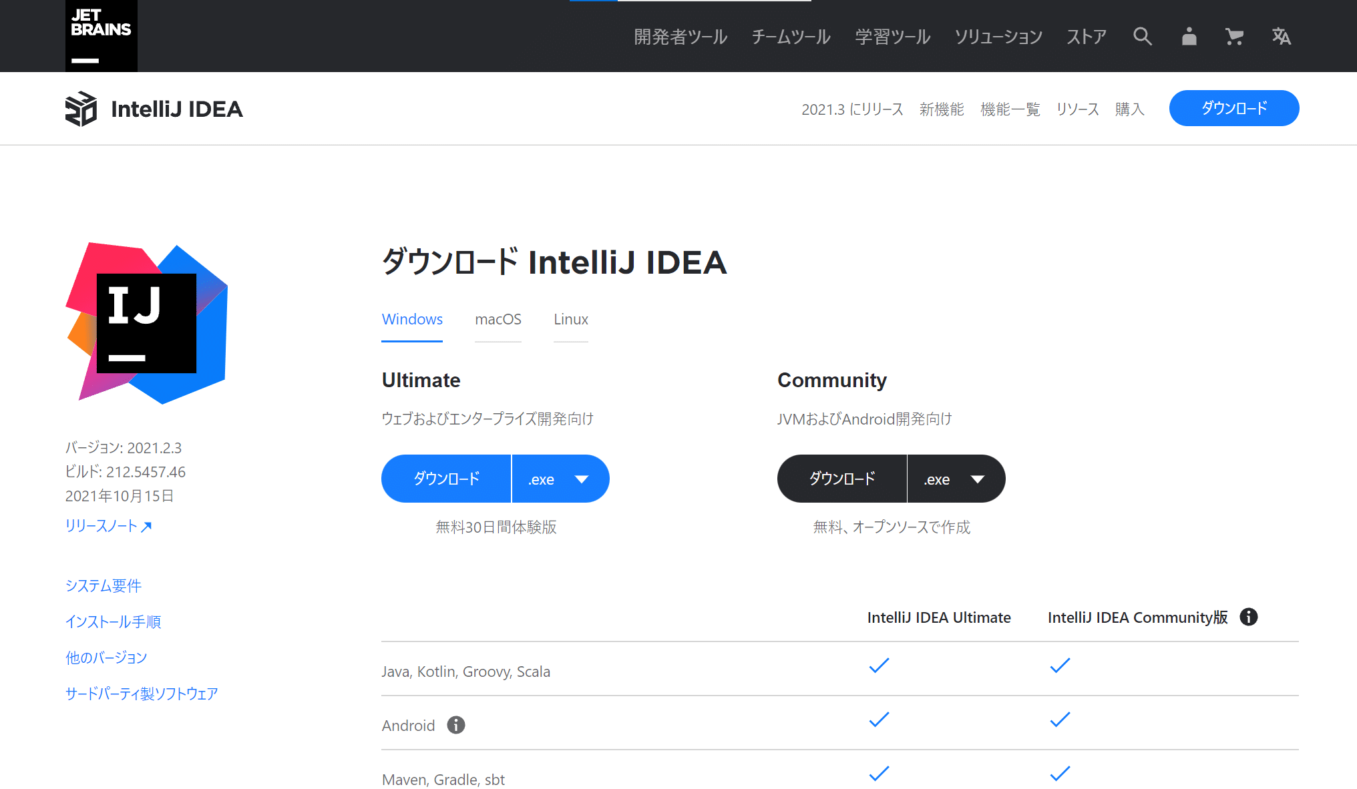This screenshot has height=789, width=1357.
Task: Click the IntelliJ IDEA header logo icon
Action: click(x=81, y=109)
